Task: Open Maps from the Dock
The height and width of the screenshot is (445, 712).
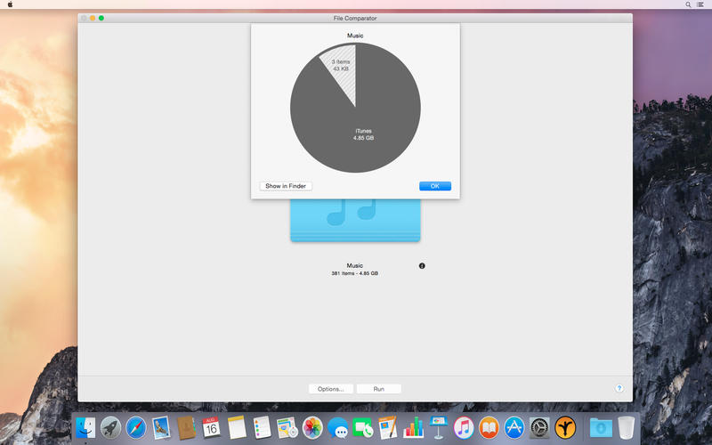Action: coord(287,427)
